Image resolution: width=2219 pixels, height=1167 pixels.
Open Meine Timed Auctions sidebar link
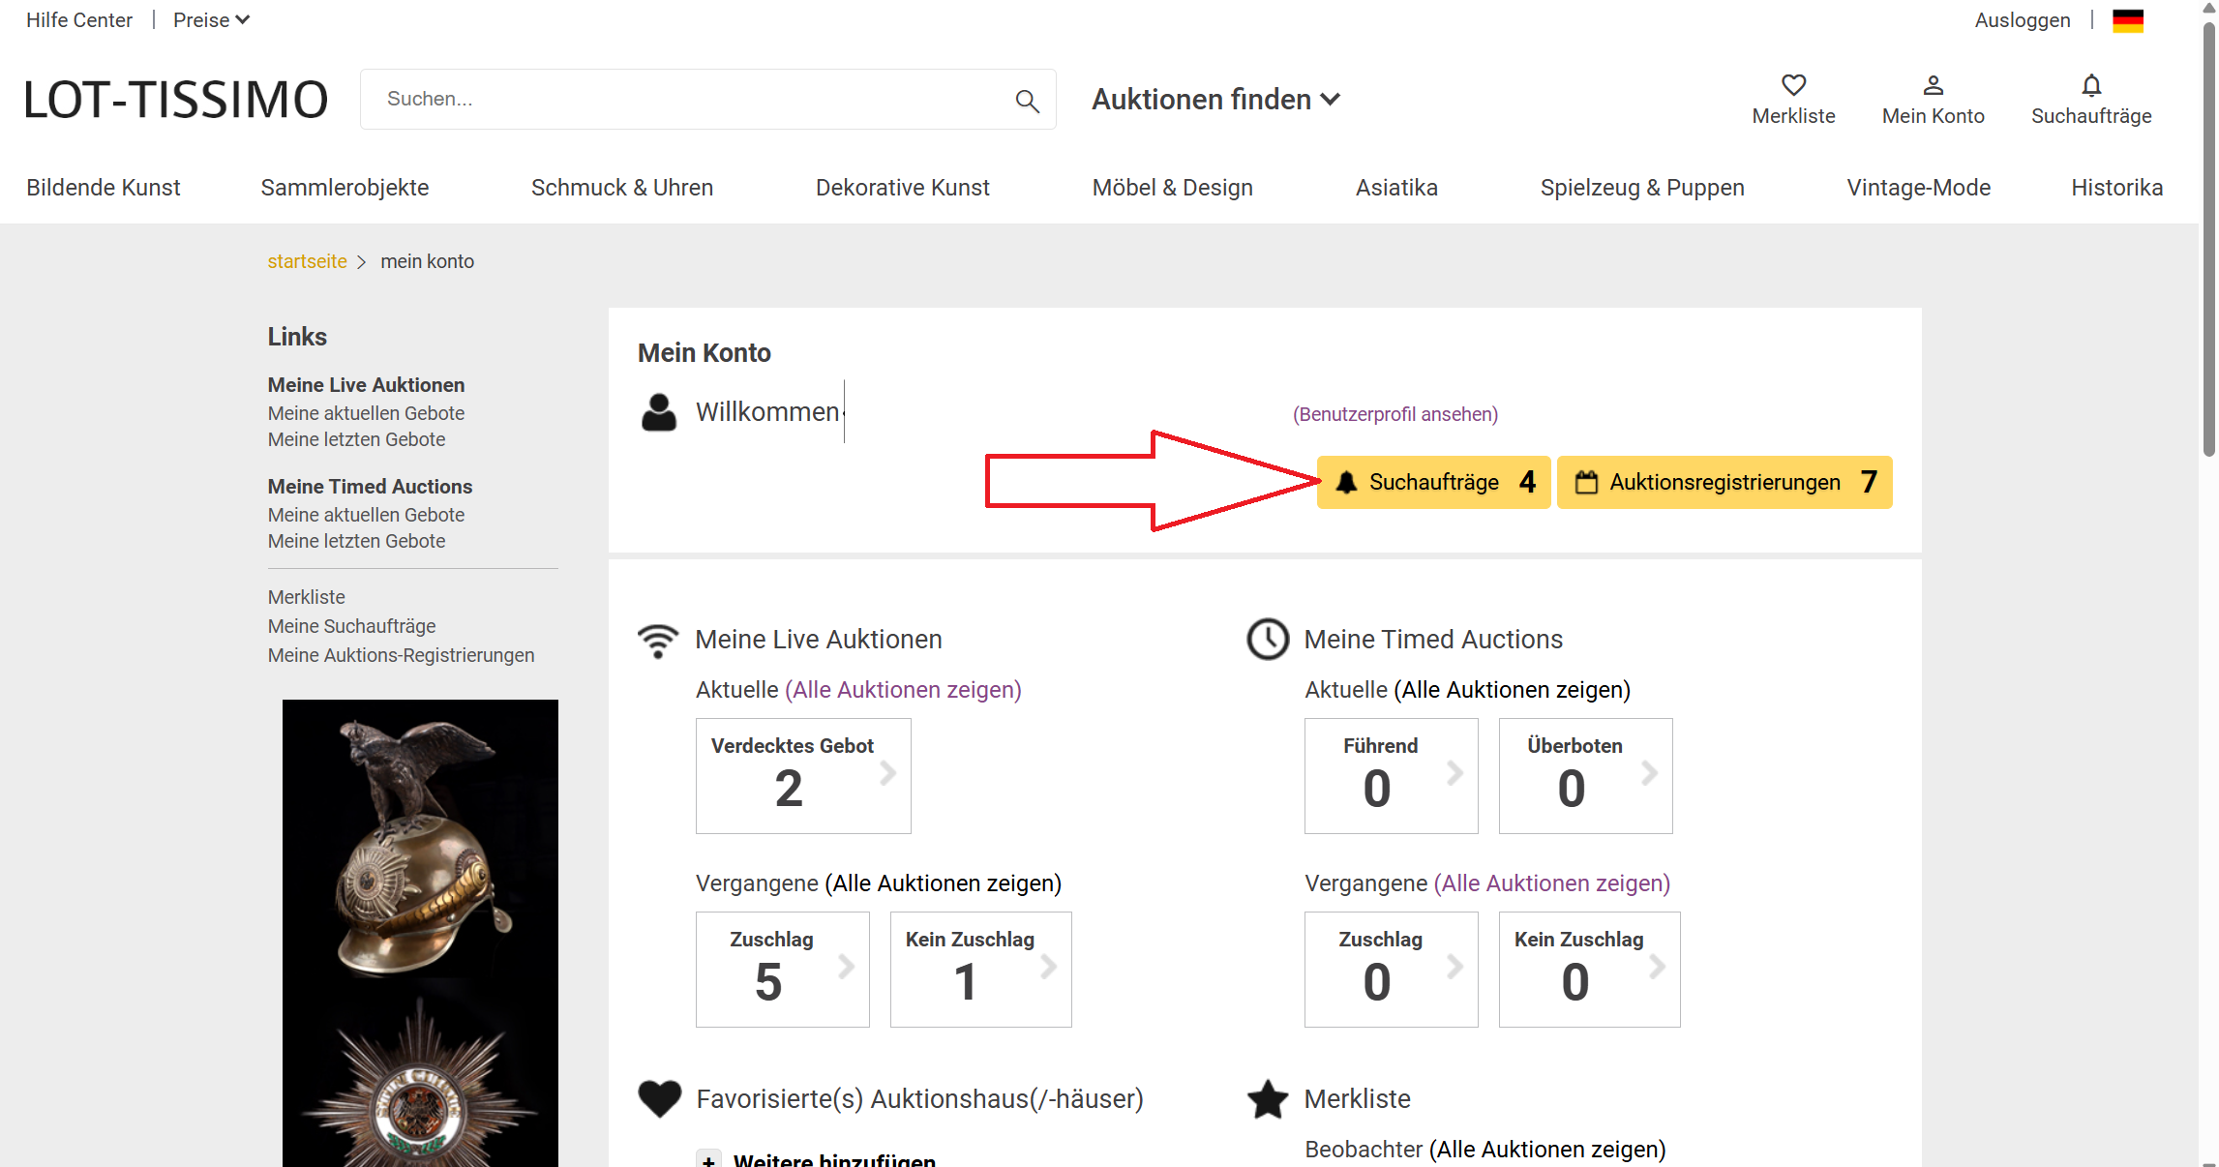point(370,487)
